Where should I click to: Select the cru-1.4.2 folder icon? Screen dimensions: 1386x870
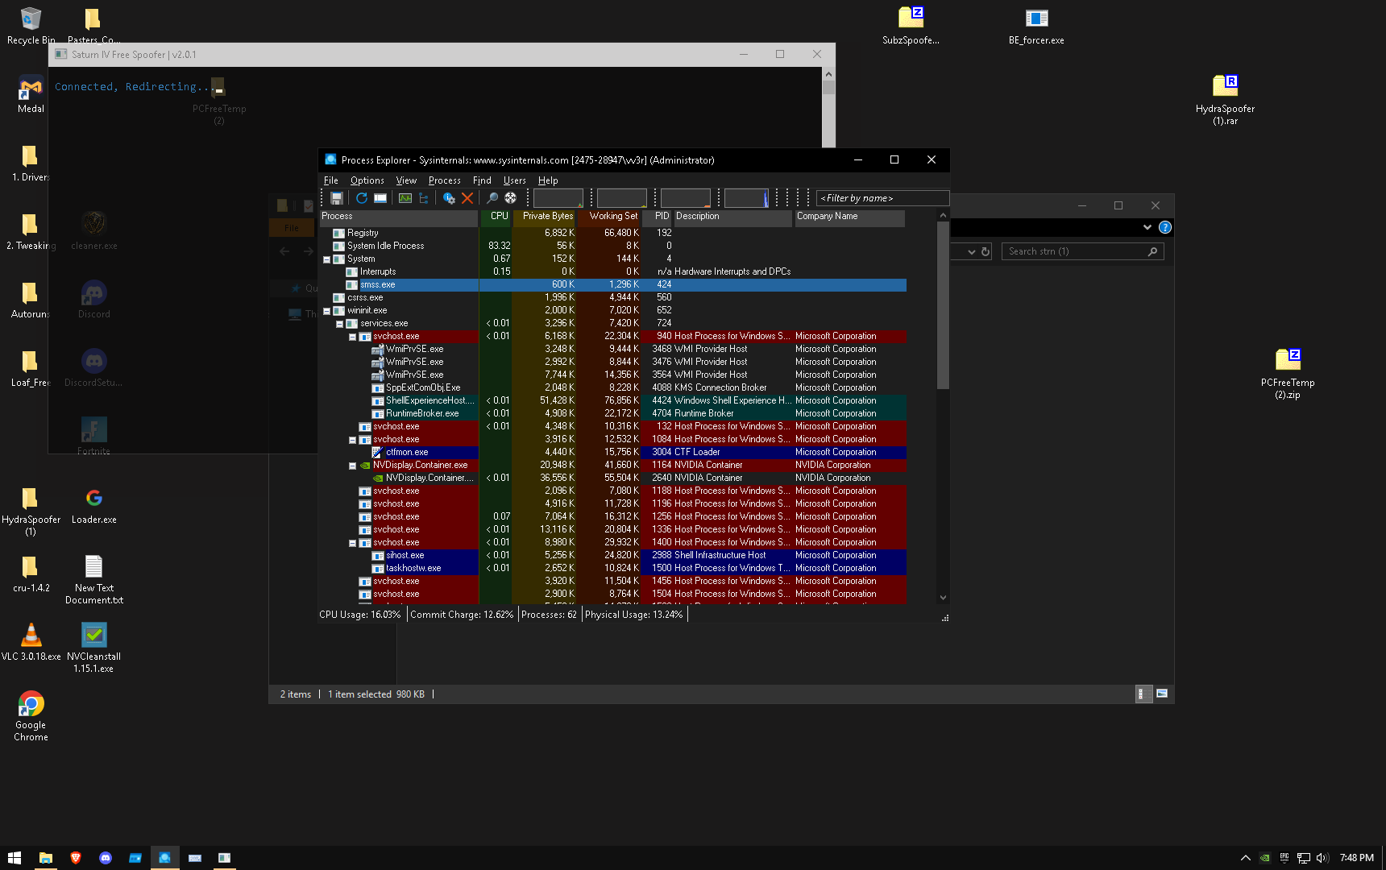coord(31,574)
